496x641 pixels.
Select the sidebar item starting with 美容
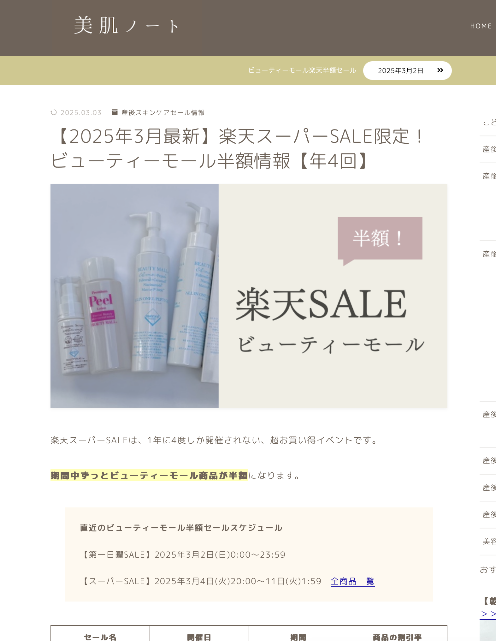(488, 541)
